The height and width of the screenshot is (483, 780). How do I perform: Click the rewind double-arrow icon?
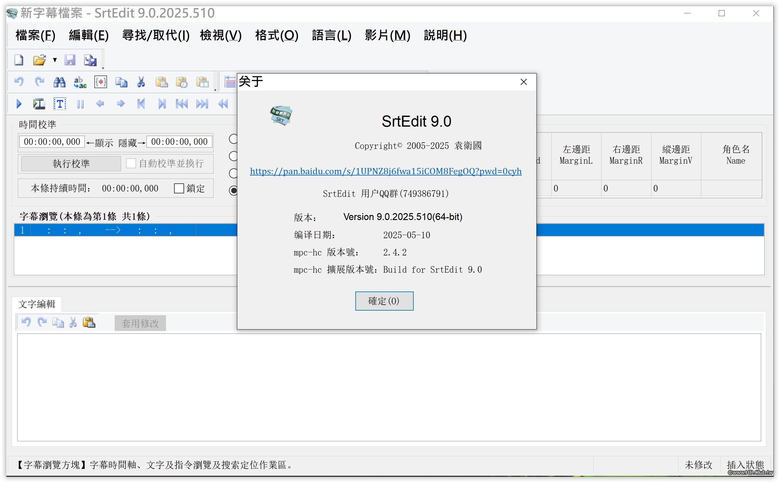[223, 104]
